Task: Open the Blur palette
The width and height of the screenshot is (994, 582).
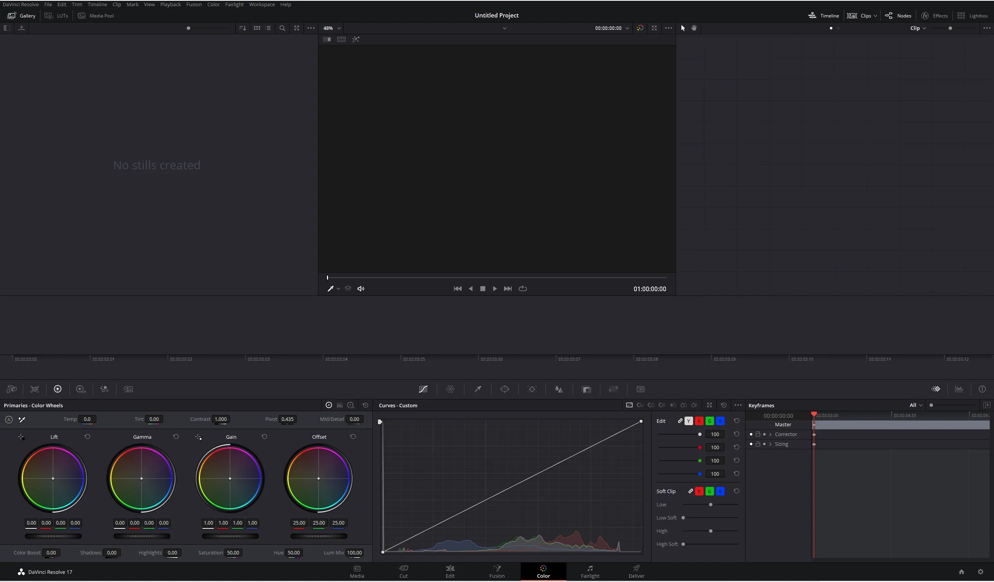Action: 559,389
